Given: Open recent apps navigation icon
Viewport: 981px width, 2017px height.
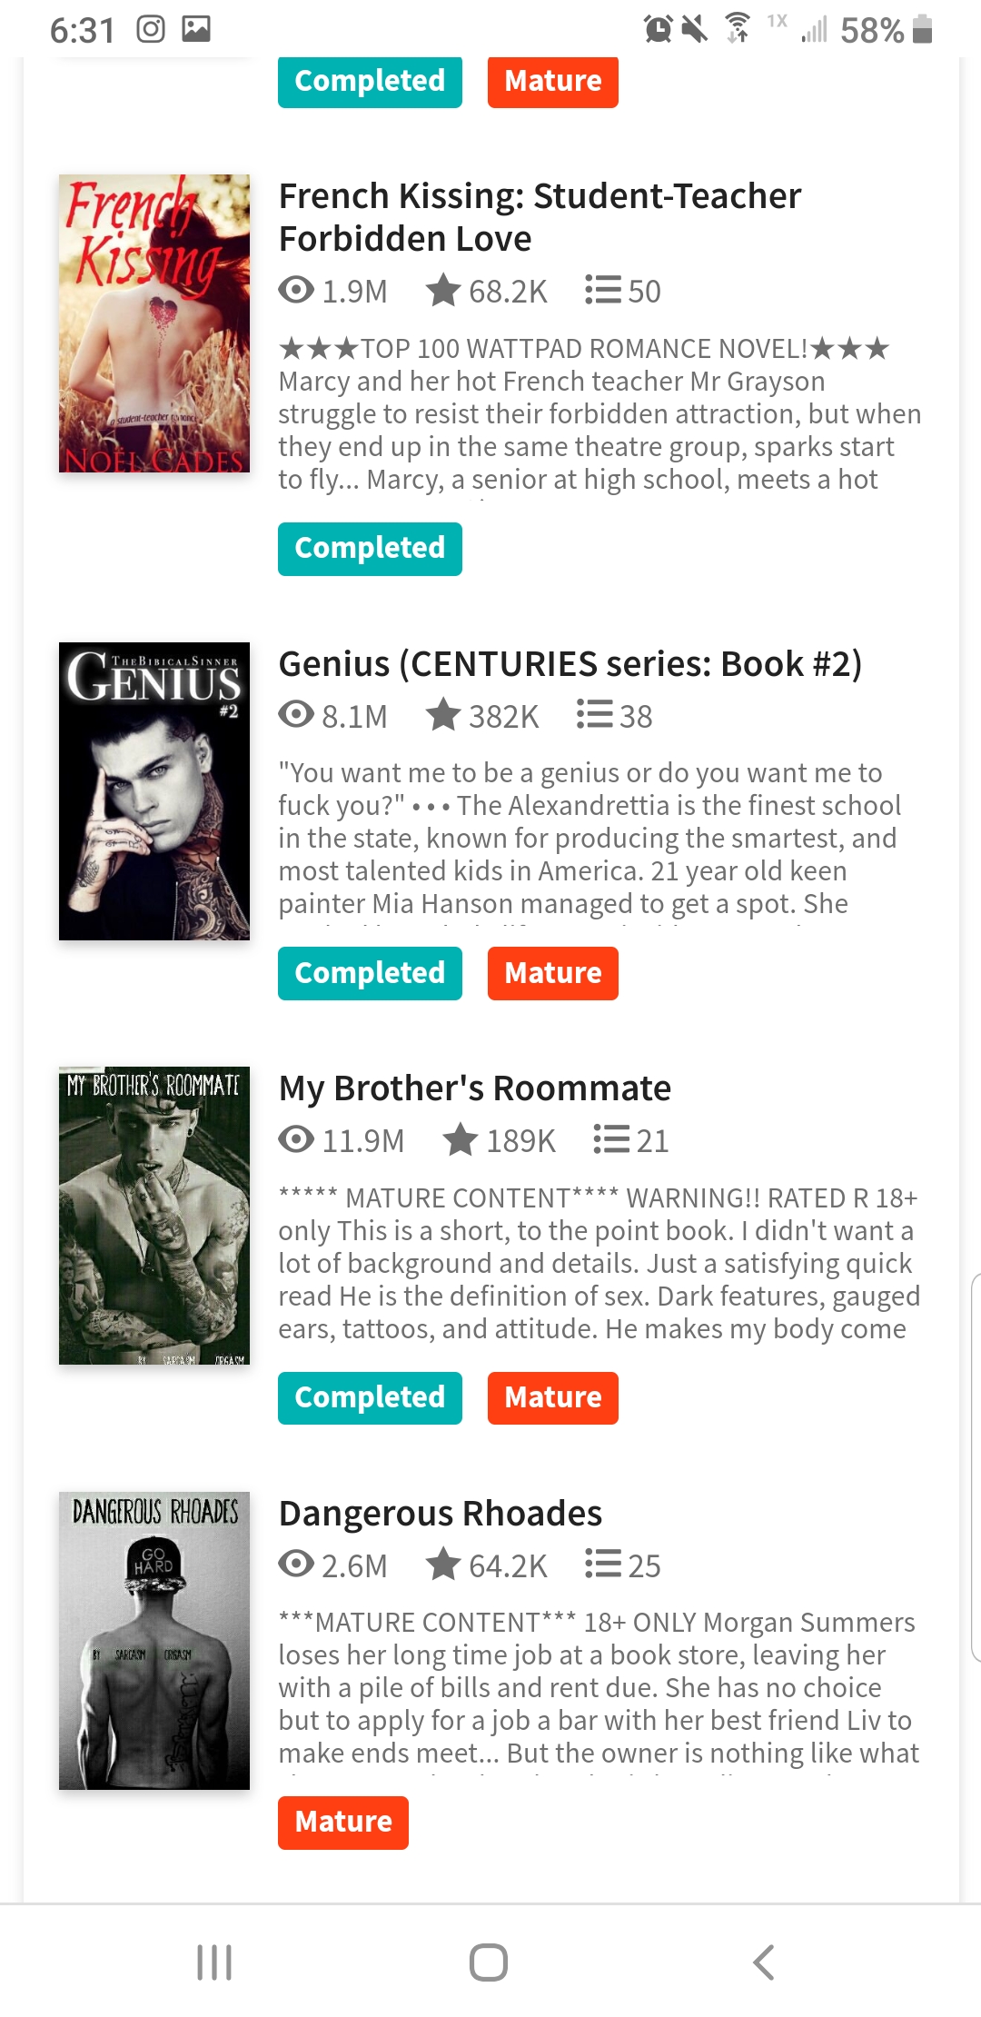Looking at the screenshot, I should pos(214,1962).
